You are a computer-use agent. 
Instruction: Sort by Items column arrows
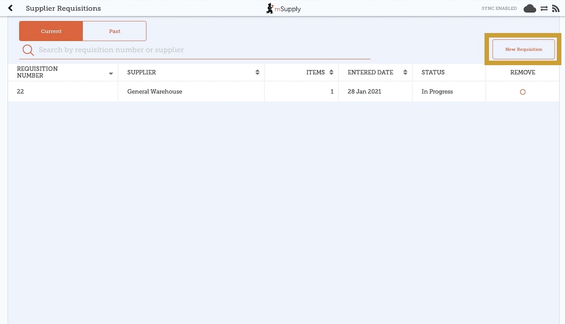pos(331,72)
